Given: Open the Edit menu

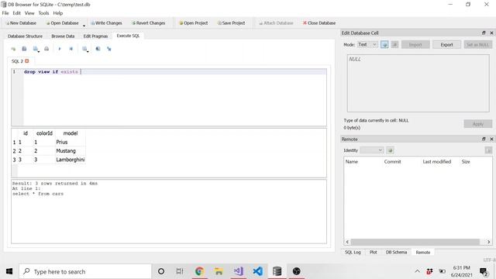Looking at the screenshot, I should tap(17, 13).
